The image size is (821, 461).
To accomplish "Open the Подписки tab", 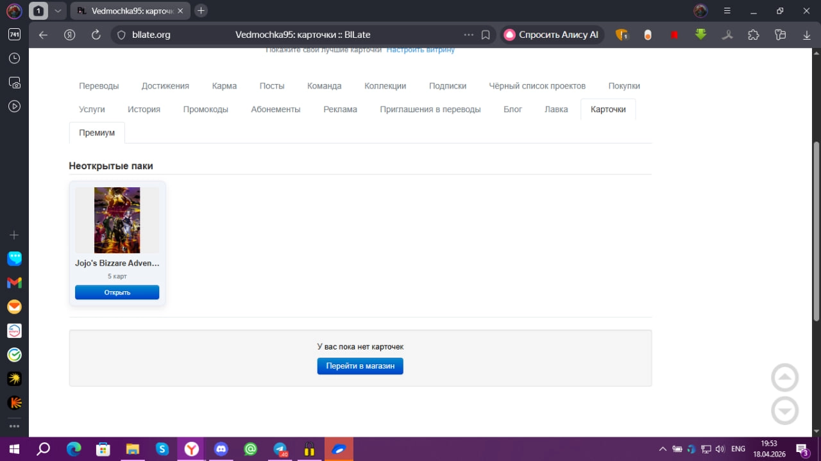I will pyautogui.click(x=448, y=86).
